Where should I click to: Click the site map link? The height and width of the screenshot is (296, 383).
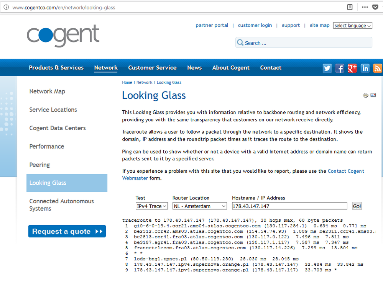[319, 25]
